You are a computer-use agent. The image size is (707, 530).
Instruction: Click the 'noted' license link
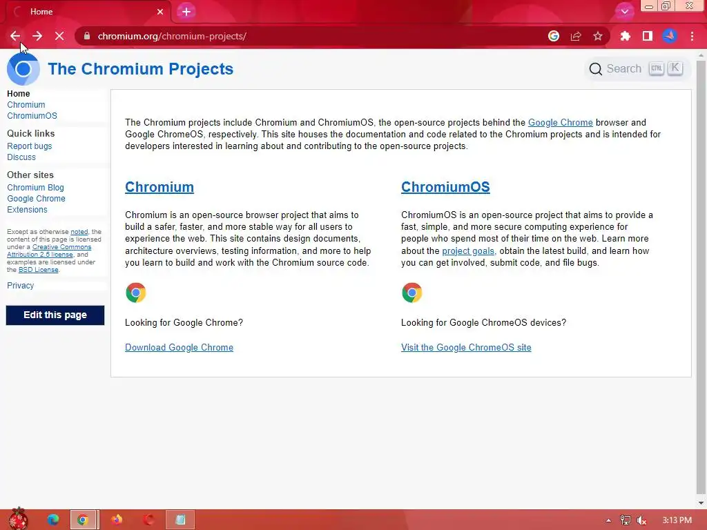click(x=79, y=232)
